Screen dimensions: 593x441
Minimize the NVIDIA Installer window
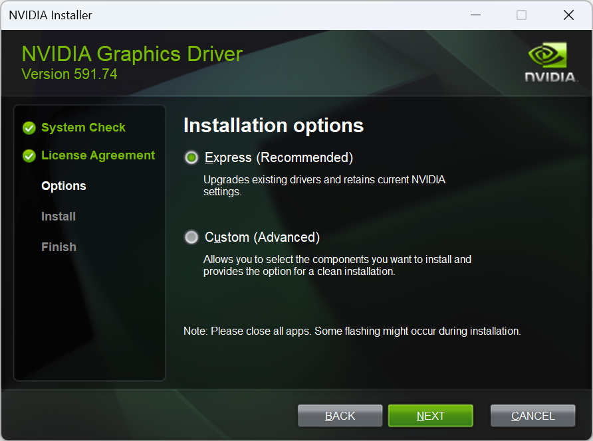pyautogui.click(x=475, y=15)
